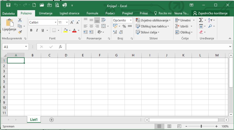Viewport: 234px width, 130px height.
Task: Toggle bold formatting
Action: coord(31,30)
